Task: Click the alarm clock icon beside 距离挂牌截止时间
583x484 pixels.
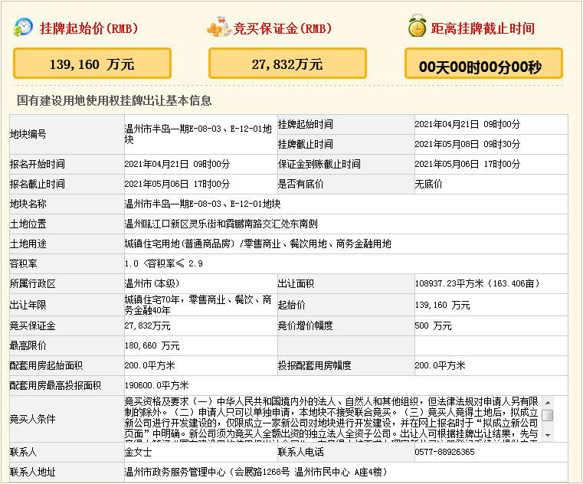Action: [x=418, y=26]
